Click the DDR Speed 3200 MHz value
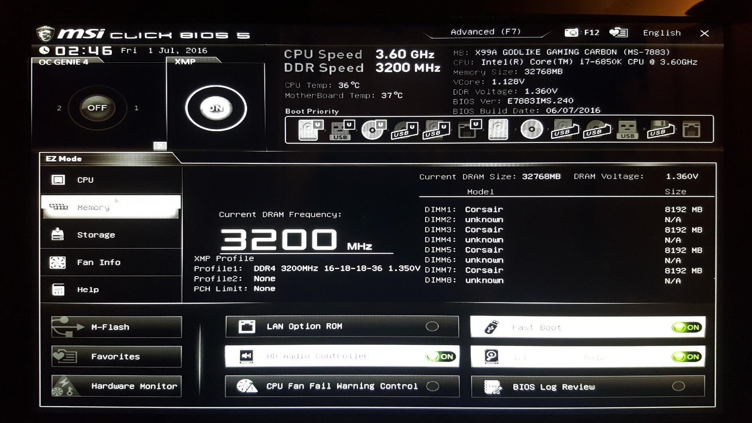This screenshot has height=423, width=752. point(408,68)
